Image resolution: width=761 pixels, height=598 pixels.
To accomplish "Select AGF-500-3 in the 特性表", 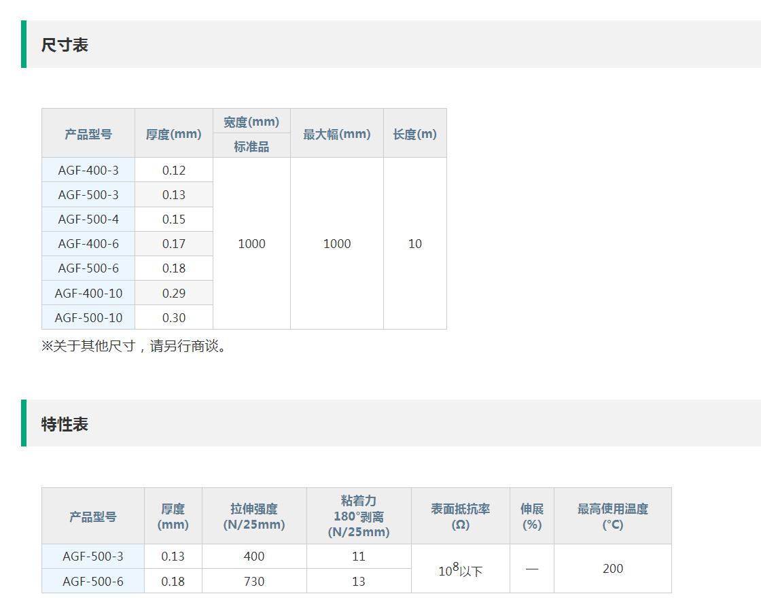I will click(x=92, y=557).
